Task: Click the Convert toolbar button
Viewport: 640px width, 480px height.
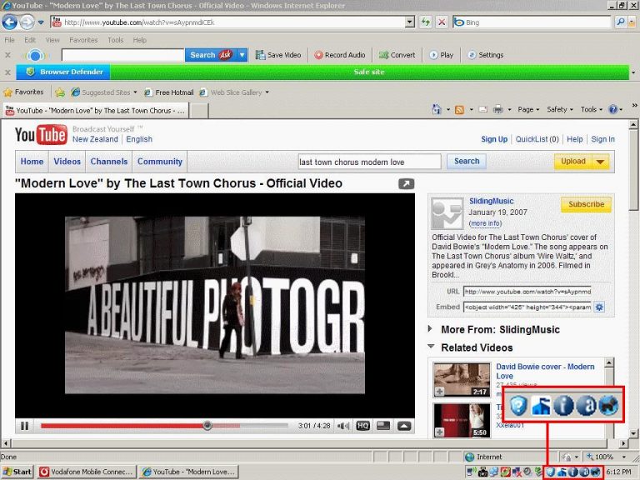Action: (x=397, y=55)
